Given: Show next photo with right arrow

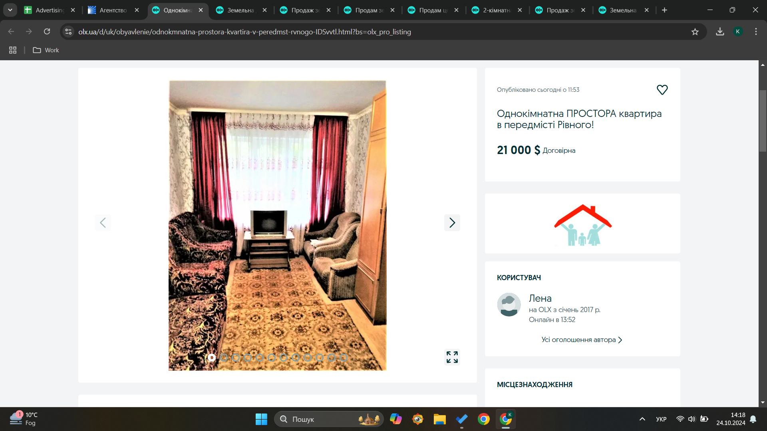Looking at the screenshot, I should click(x=452, y=223).
